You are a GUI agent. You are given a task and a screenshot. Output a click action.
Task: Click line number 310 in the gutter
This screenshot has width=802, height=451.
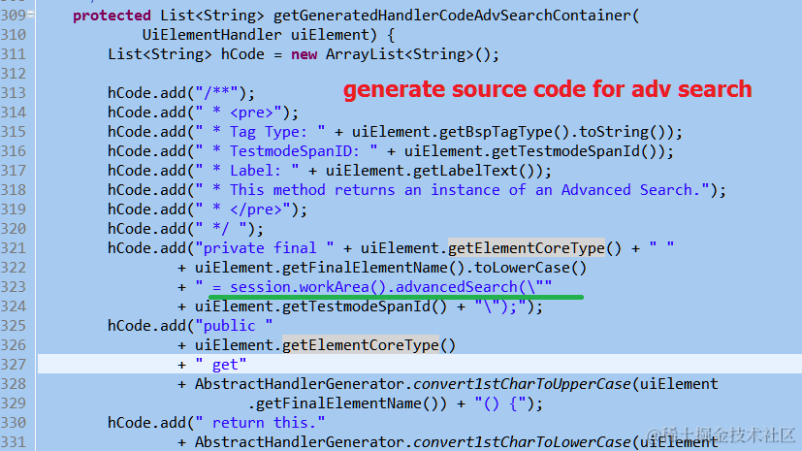pos(14,35)
